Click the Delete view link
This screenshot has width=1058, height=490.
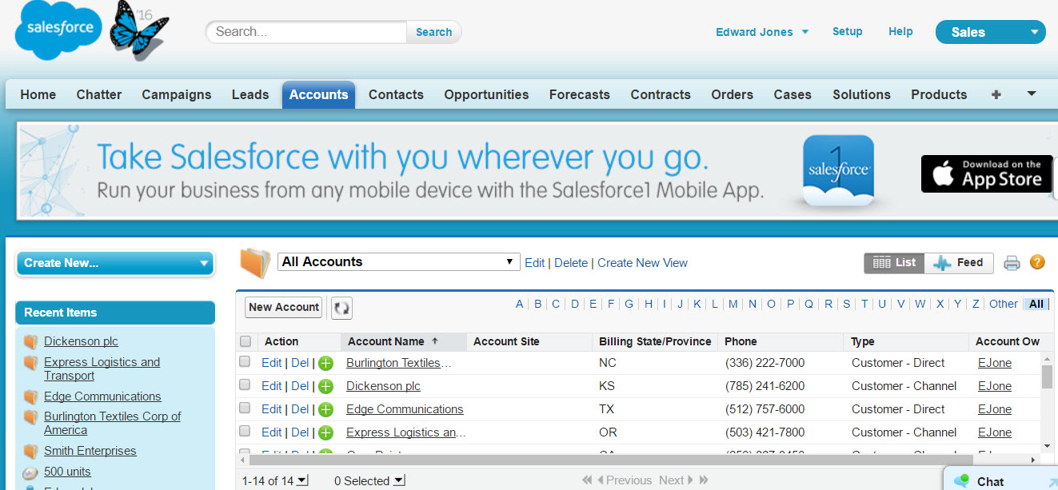(x=571, y=263)
